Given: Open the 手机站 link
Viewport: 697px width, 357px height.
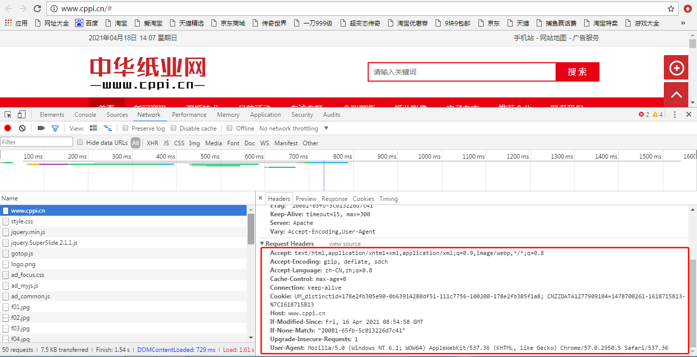Looking at the screenshot, I should pos(524,38).
